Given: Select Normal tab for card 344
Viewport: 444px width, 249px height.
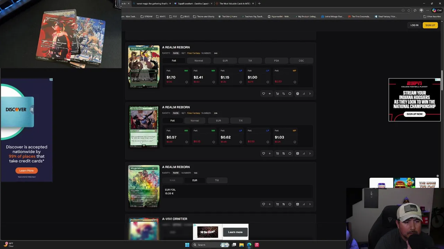Looking at the screenshot, I should point(199,61).
